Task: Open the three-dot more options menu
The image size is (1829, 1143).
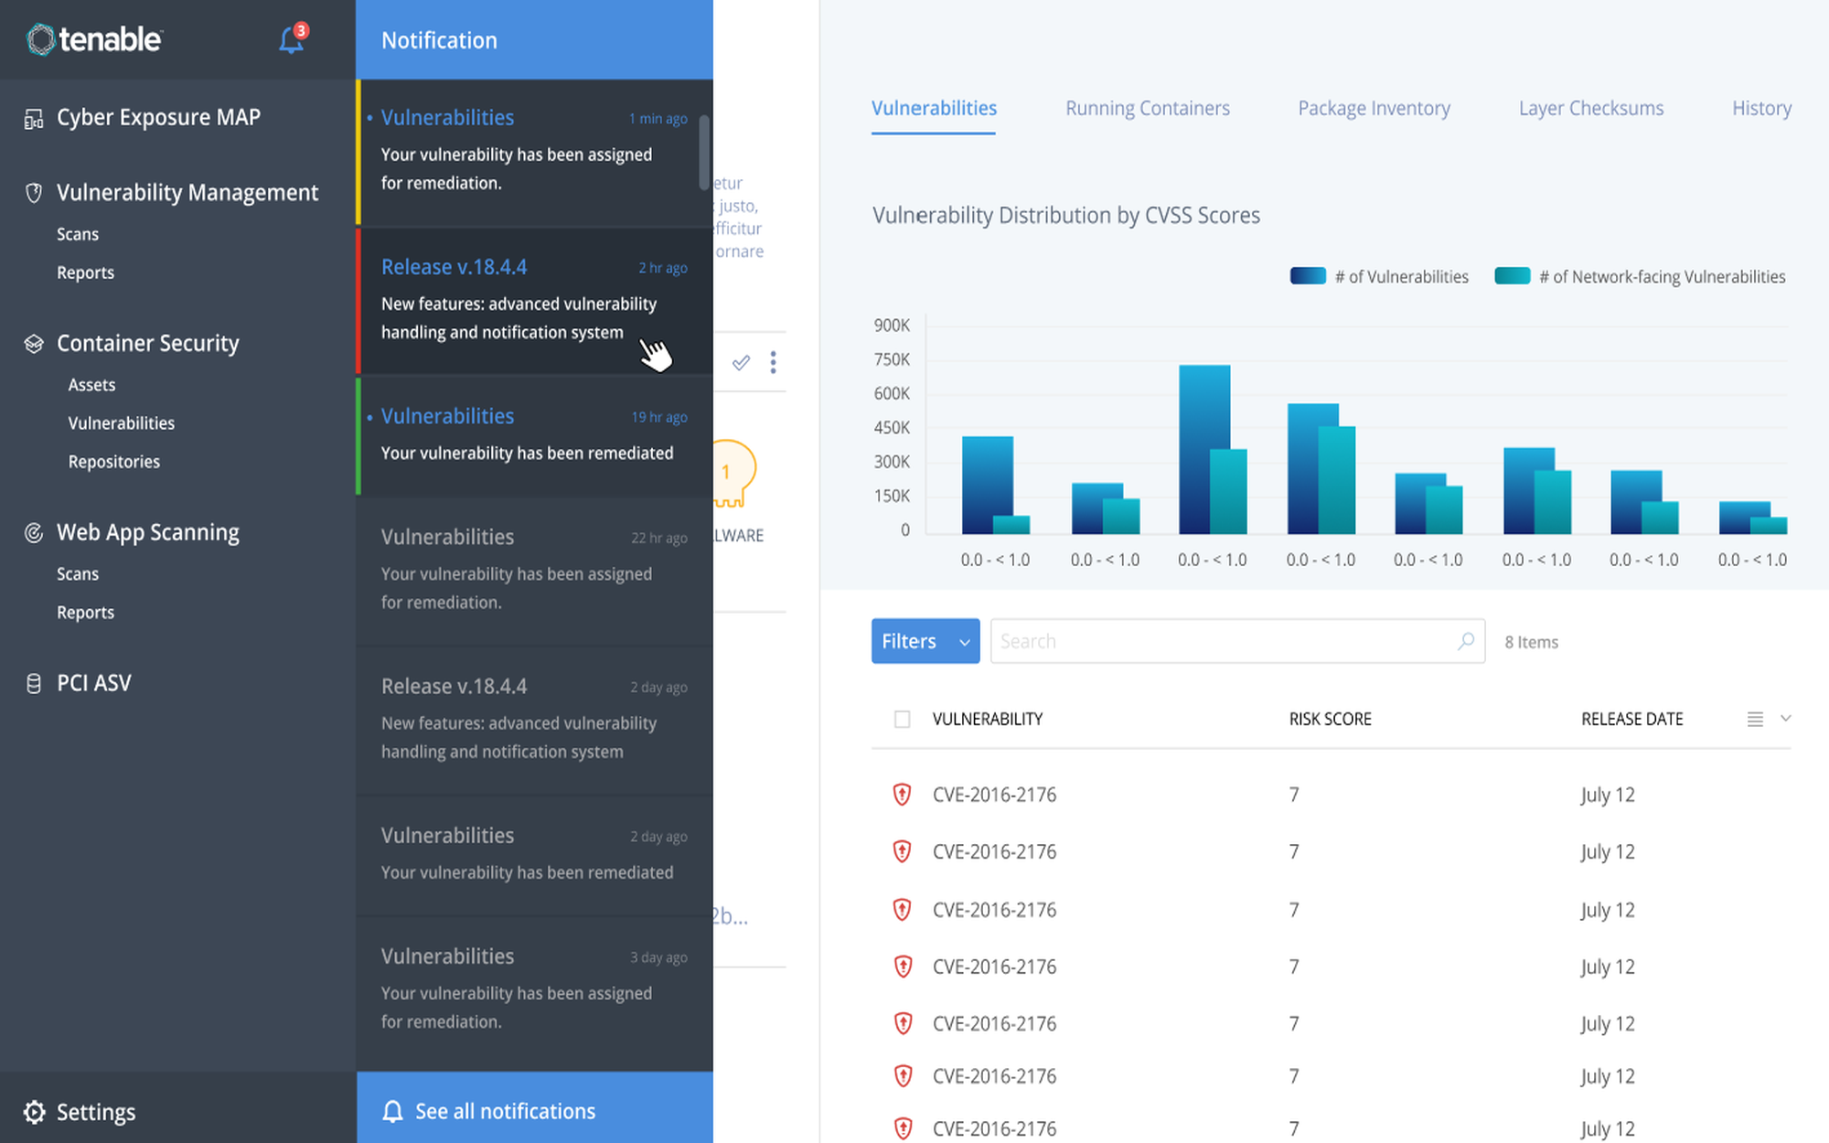Action: [774, 363]
